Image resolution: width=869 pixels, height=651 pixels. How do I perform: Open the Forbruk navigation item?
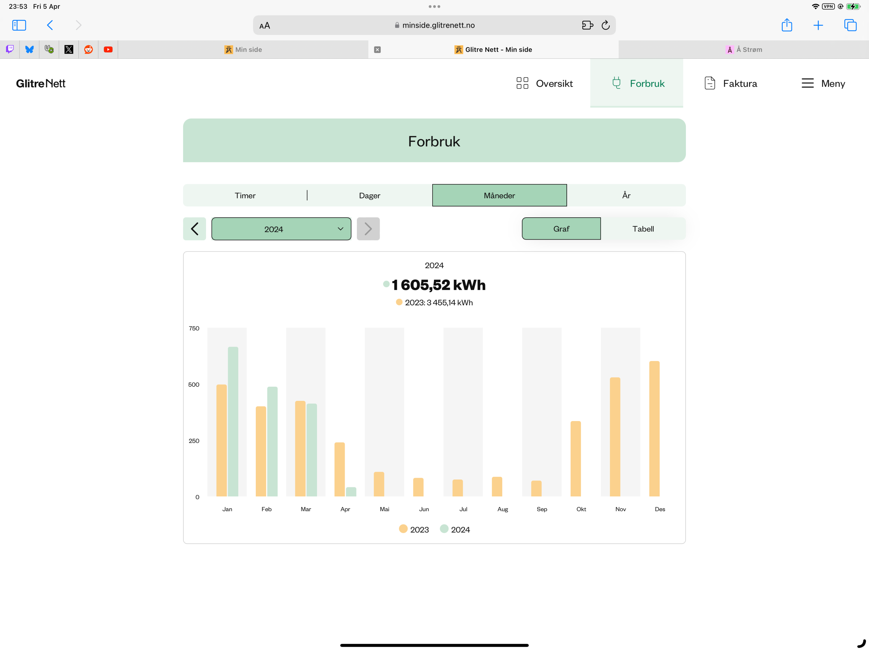tap(637, 83)
